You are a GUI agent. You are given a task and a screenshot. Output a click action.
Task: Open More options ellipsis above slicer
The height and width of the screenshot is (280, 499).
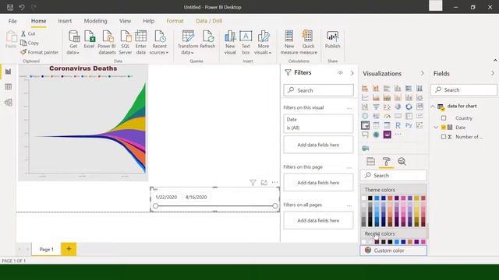pos(274,183)
